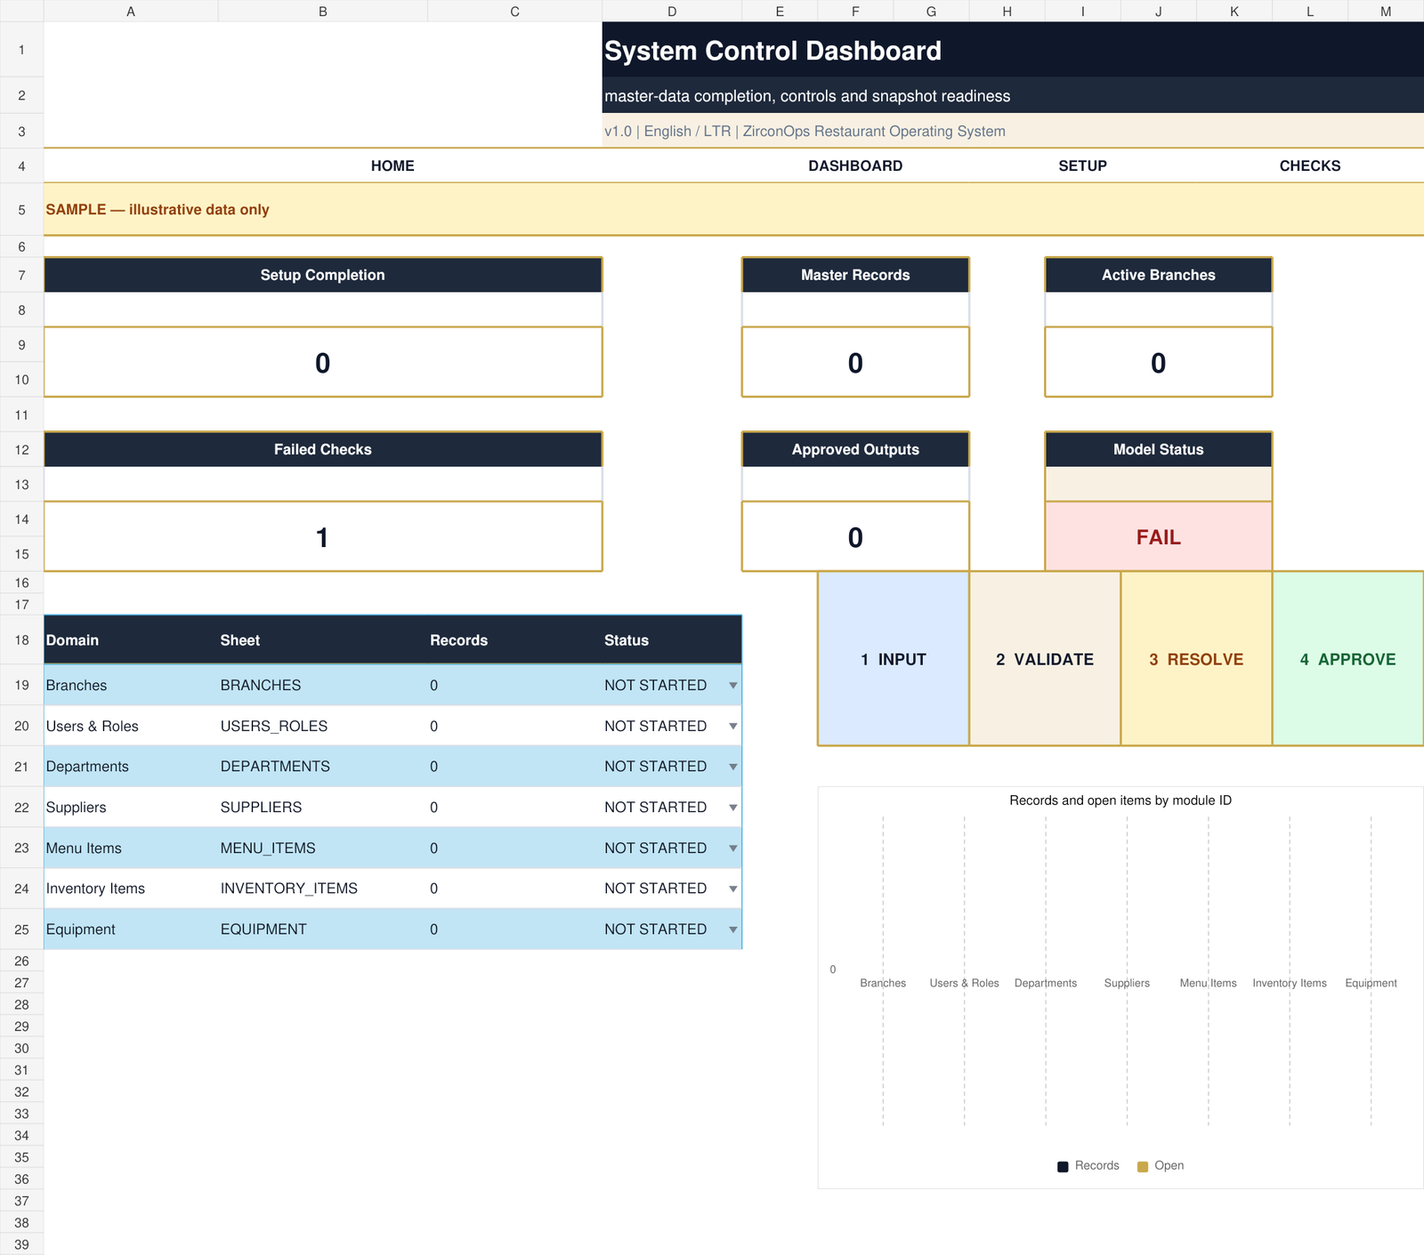
Task: Open the Users & Roles status dropdown arrow
Action: pyautogui.click(x=733, y=726)
